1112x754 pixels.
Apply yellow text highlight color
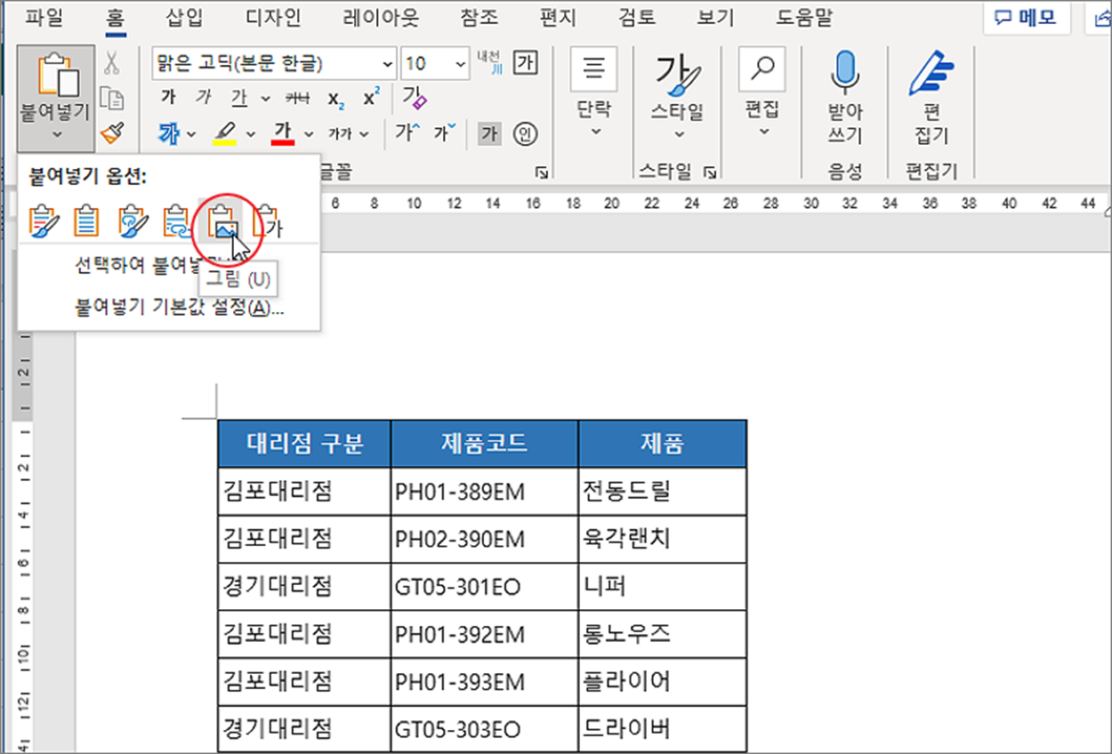(x=225, y=133)
